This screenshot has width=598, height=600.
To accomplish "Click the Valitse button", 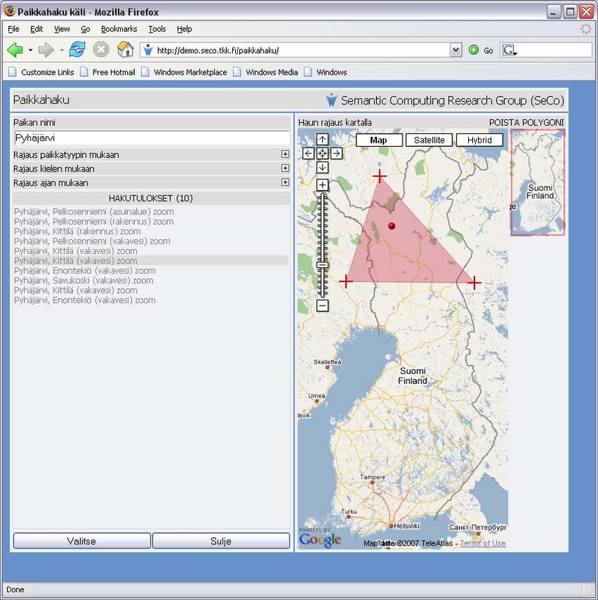I will coord(82,541).
